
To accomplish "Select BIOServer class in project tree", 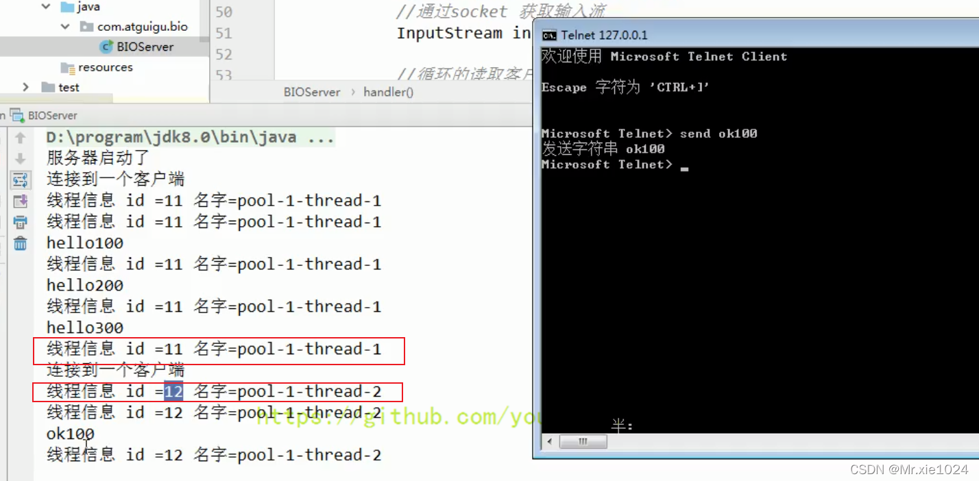I will click(137, 47).
